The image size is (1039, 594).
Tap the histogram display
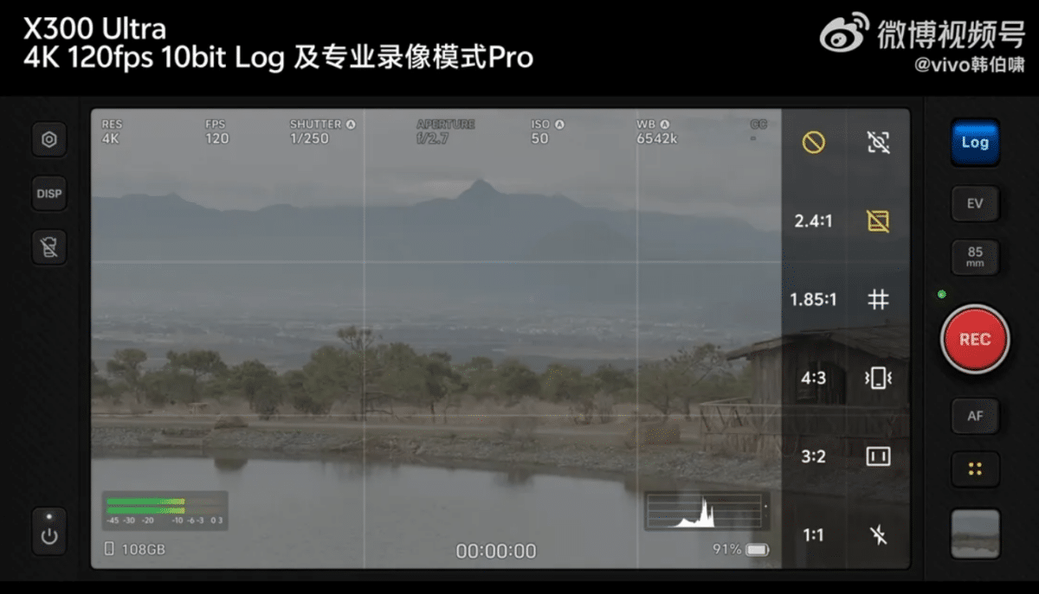707,511
